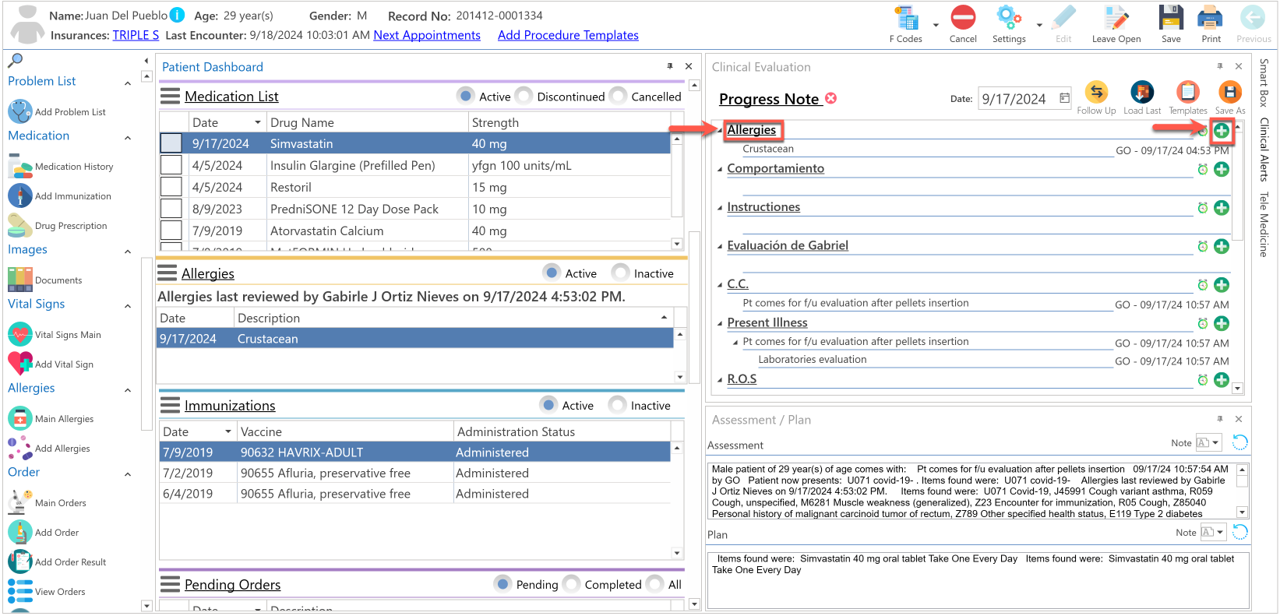Click Add Vital Sign heart icon
1280x616 pixels.
(20, 364)
